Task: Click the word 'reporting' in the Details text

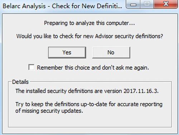Action: coord(151,104)
